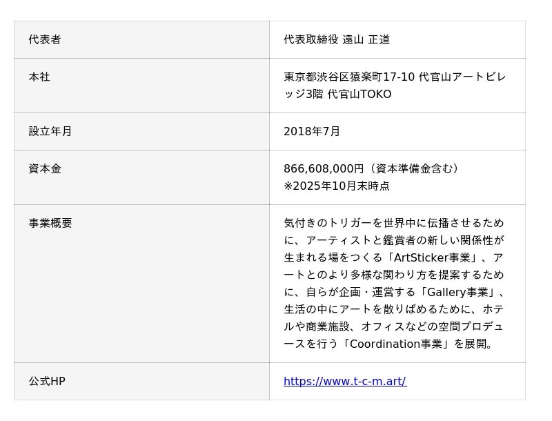This screenshot has height=421, width=552.
Task: Click the 866,608,000円 capital amount
Action: click(323, 168)
